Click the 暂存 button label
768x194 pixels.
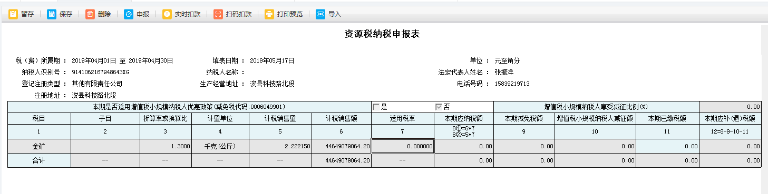point(27,14)
